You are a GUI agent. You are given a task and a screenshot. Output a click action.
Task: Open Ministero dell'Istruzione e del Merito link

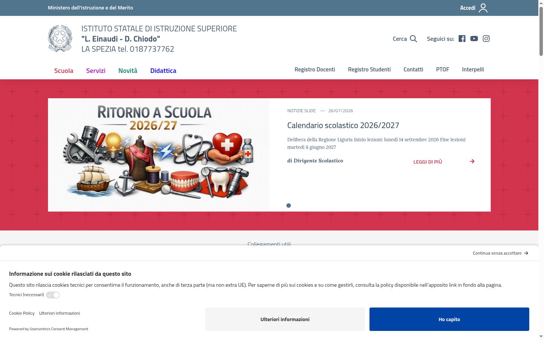[x=90, y=8]
